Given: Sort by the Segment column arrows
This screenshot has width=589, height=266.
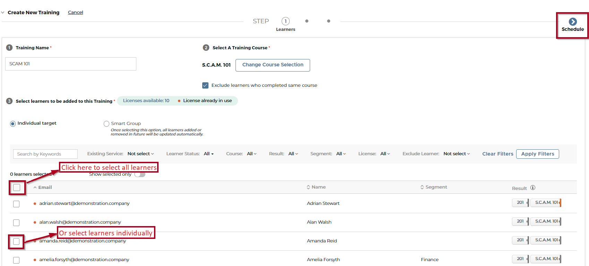Looking at the screenshot, I should pos(422,187).
